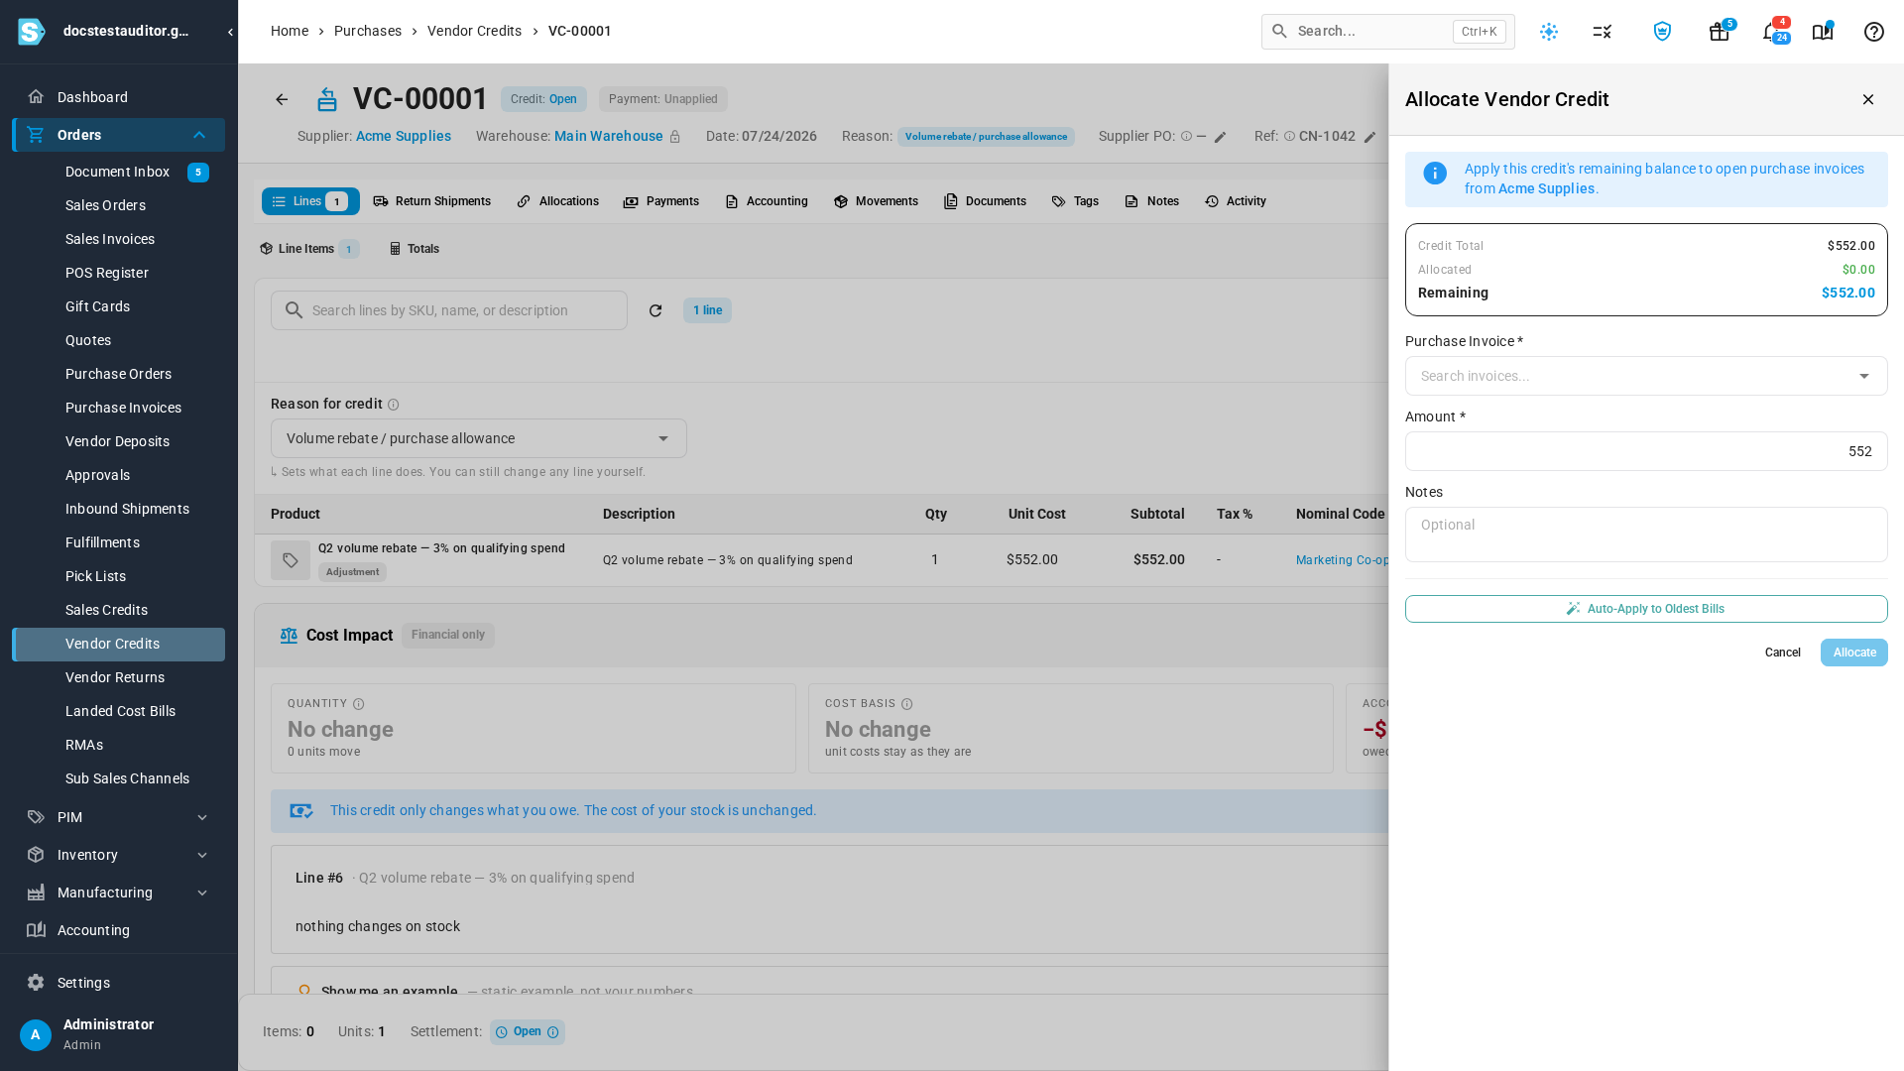Click Vendor Credits breadcrumb
The width and height of the screenshot is (1904, 1071).
[x=474, y=31]
